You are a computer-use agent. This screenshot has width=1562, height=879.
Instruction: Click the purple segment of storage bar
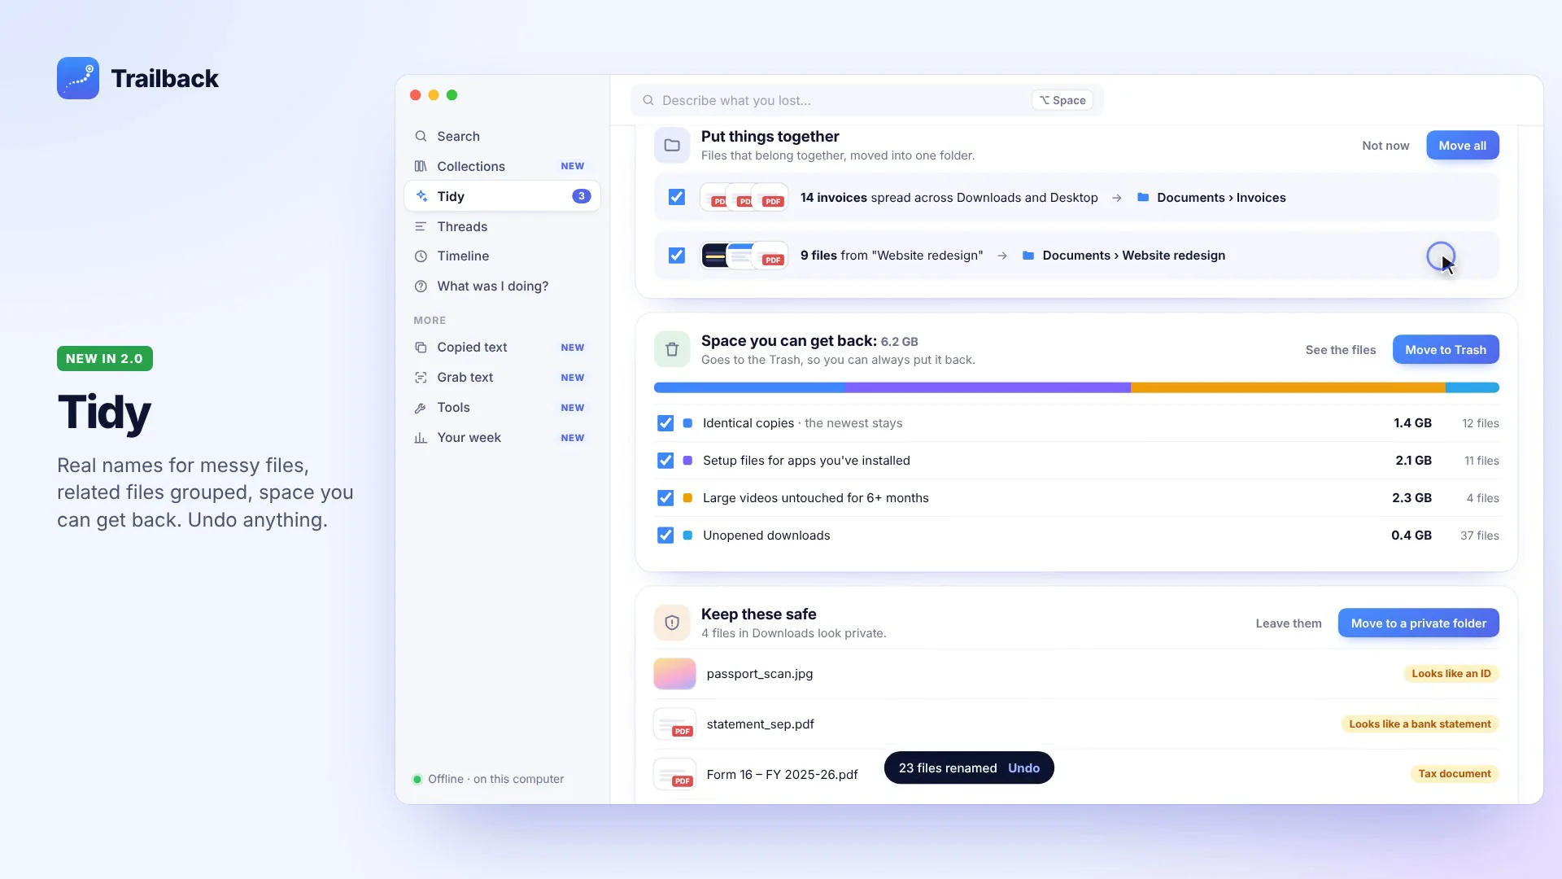[988, 388]
